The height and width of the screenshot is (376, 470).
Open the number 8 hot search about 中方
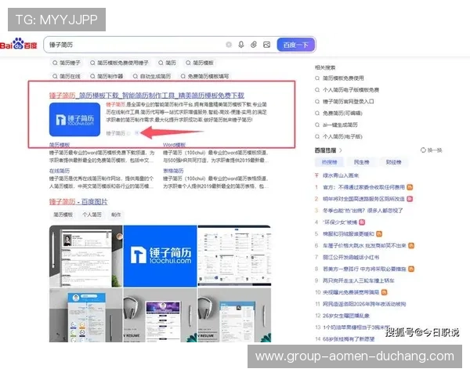coord(364,269)
